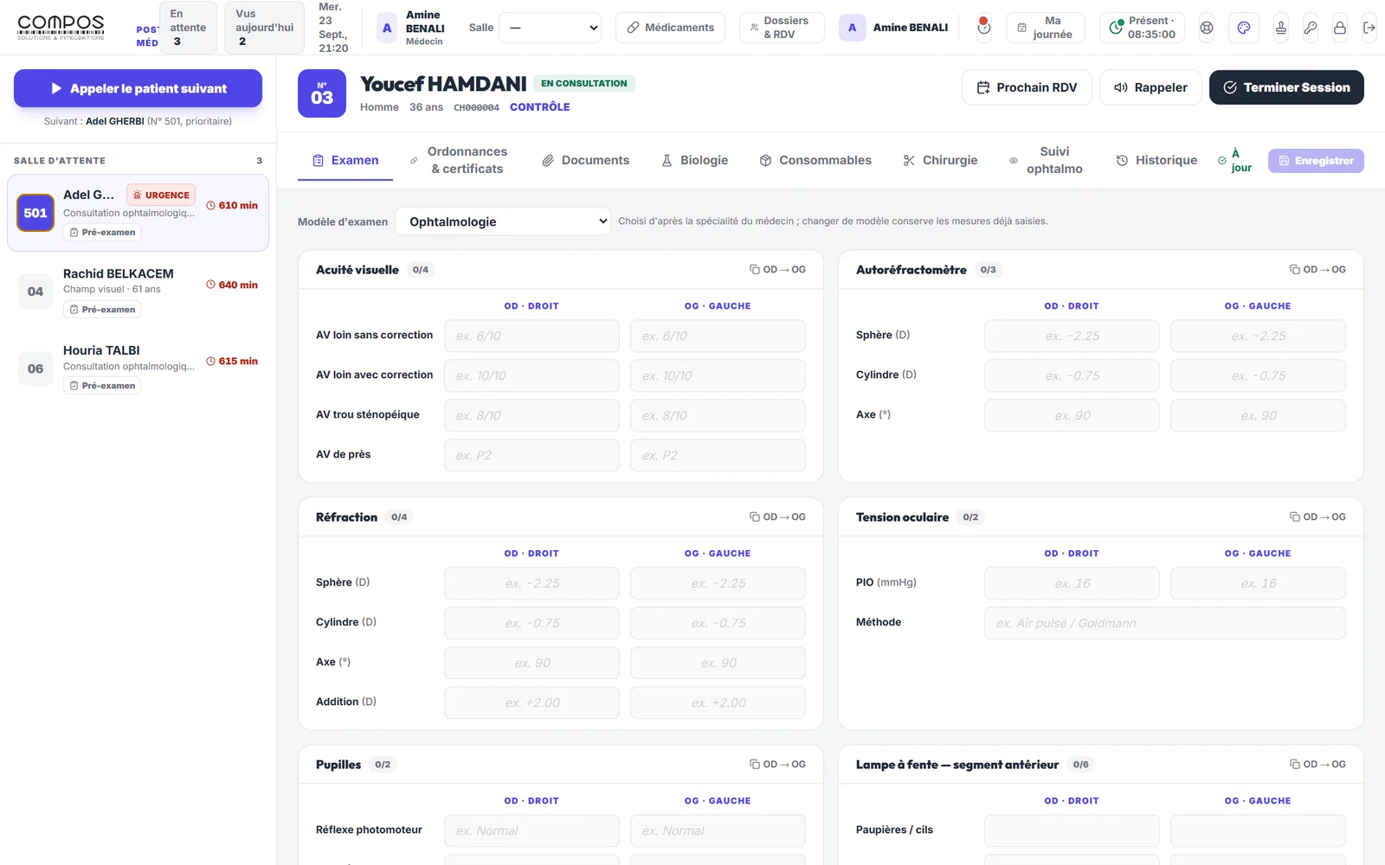Copy OD to OG in Acuité visuelle
The width and height of the screenshot is (1385, 865).
(x=777, y=270)
